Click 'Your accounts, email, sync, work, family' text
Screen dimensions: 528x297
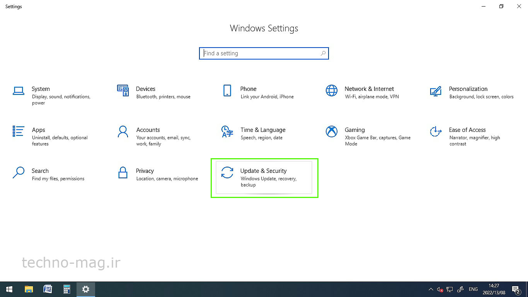point(164,141)
